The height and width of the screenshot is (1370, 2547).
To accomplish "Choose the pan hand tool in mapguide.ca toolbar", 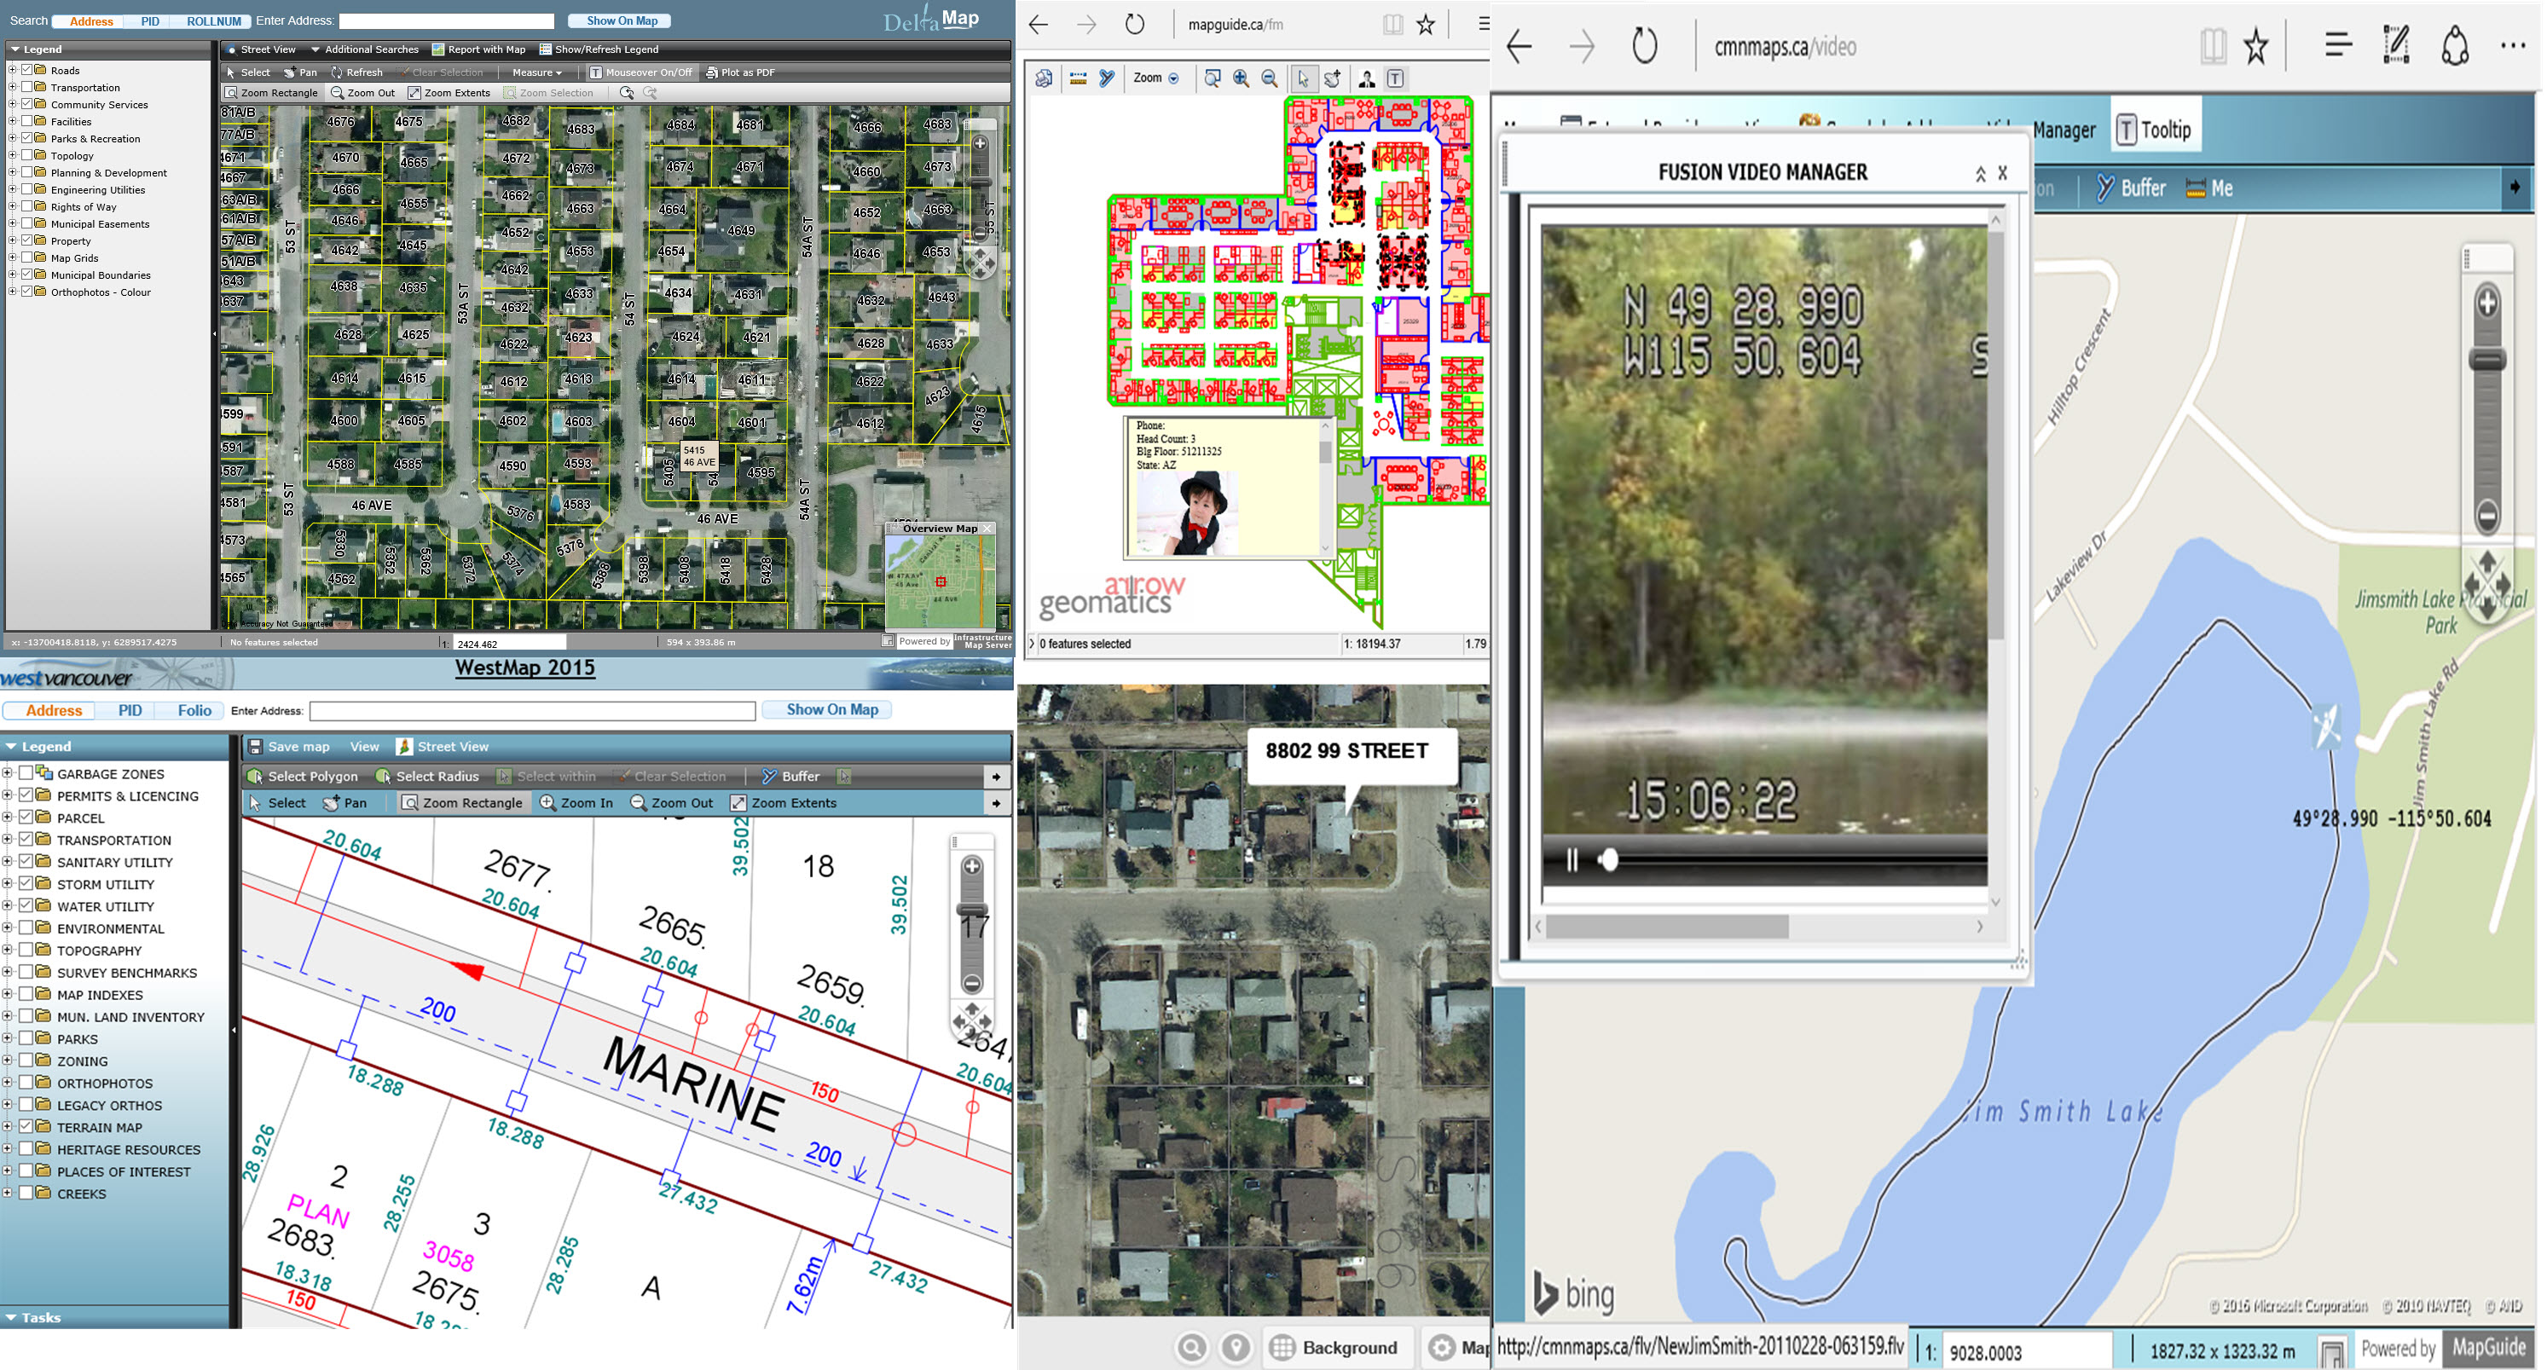I will [1333, 78].
